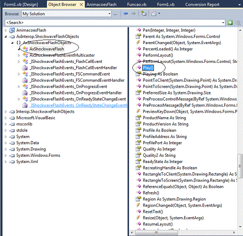Collapse the AxInterop.ShockwaveFlashObjects node
This screenshot has height=236, width=243.
(x=6, y=37)
